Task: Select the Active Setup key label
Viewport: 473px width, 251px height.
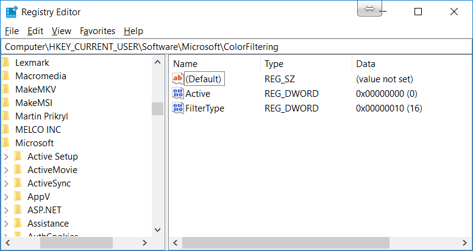Action: 52,157
